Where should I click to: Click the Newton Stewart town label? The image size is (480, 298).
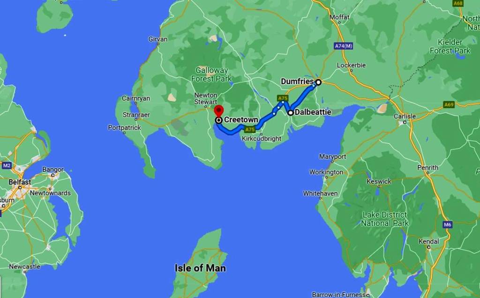(206, 99)
